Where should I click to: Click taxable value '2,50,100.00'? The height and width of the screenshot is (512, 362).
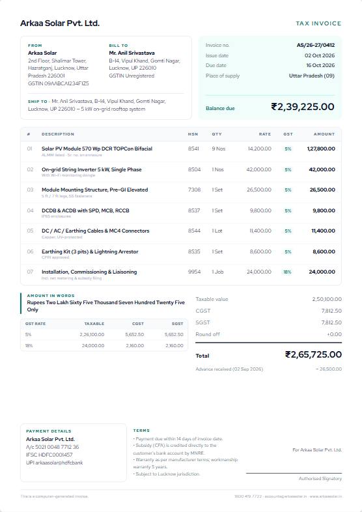[x=327, y=299]
